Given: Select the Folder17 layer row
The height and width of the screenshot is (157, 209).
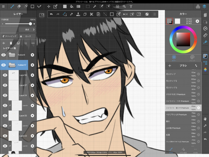Looking at the screenshot, I should click(14, 65).
